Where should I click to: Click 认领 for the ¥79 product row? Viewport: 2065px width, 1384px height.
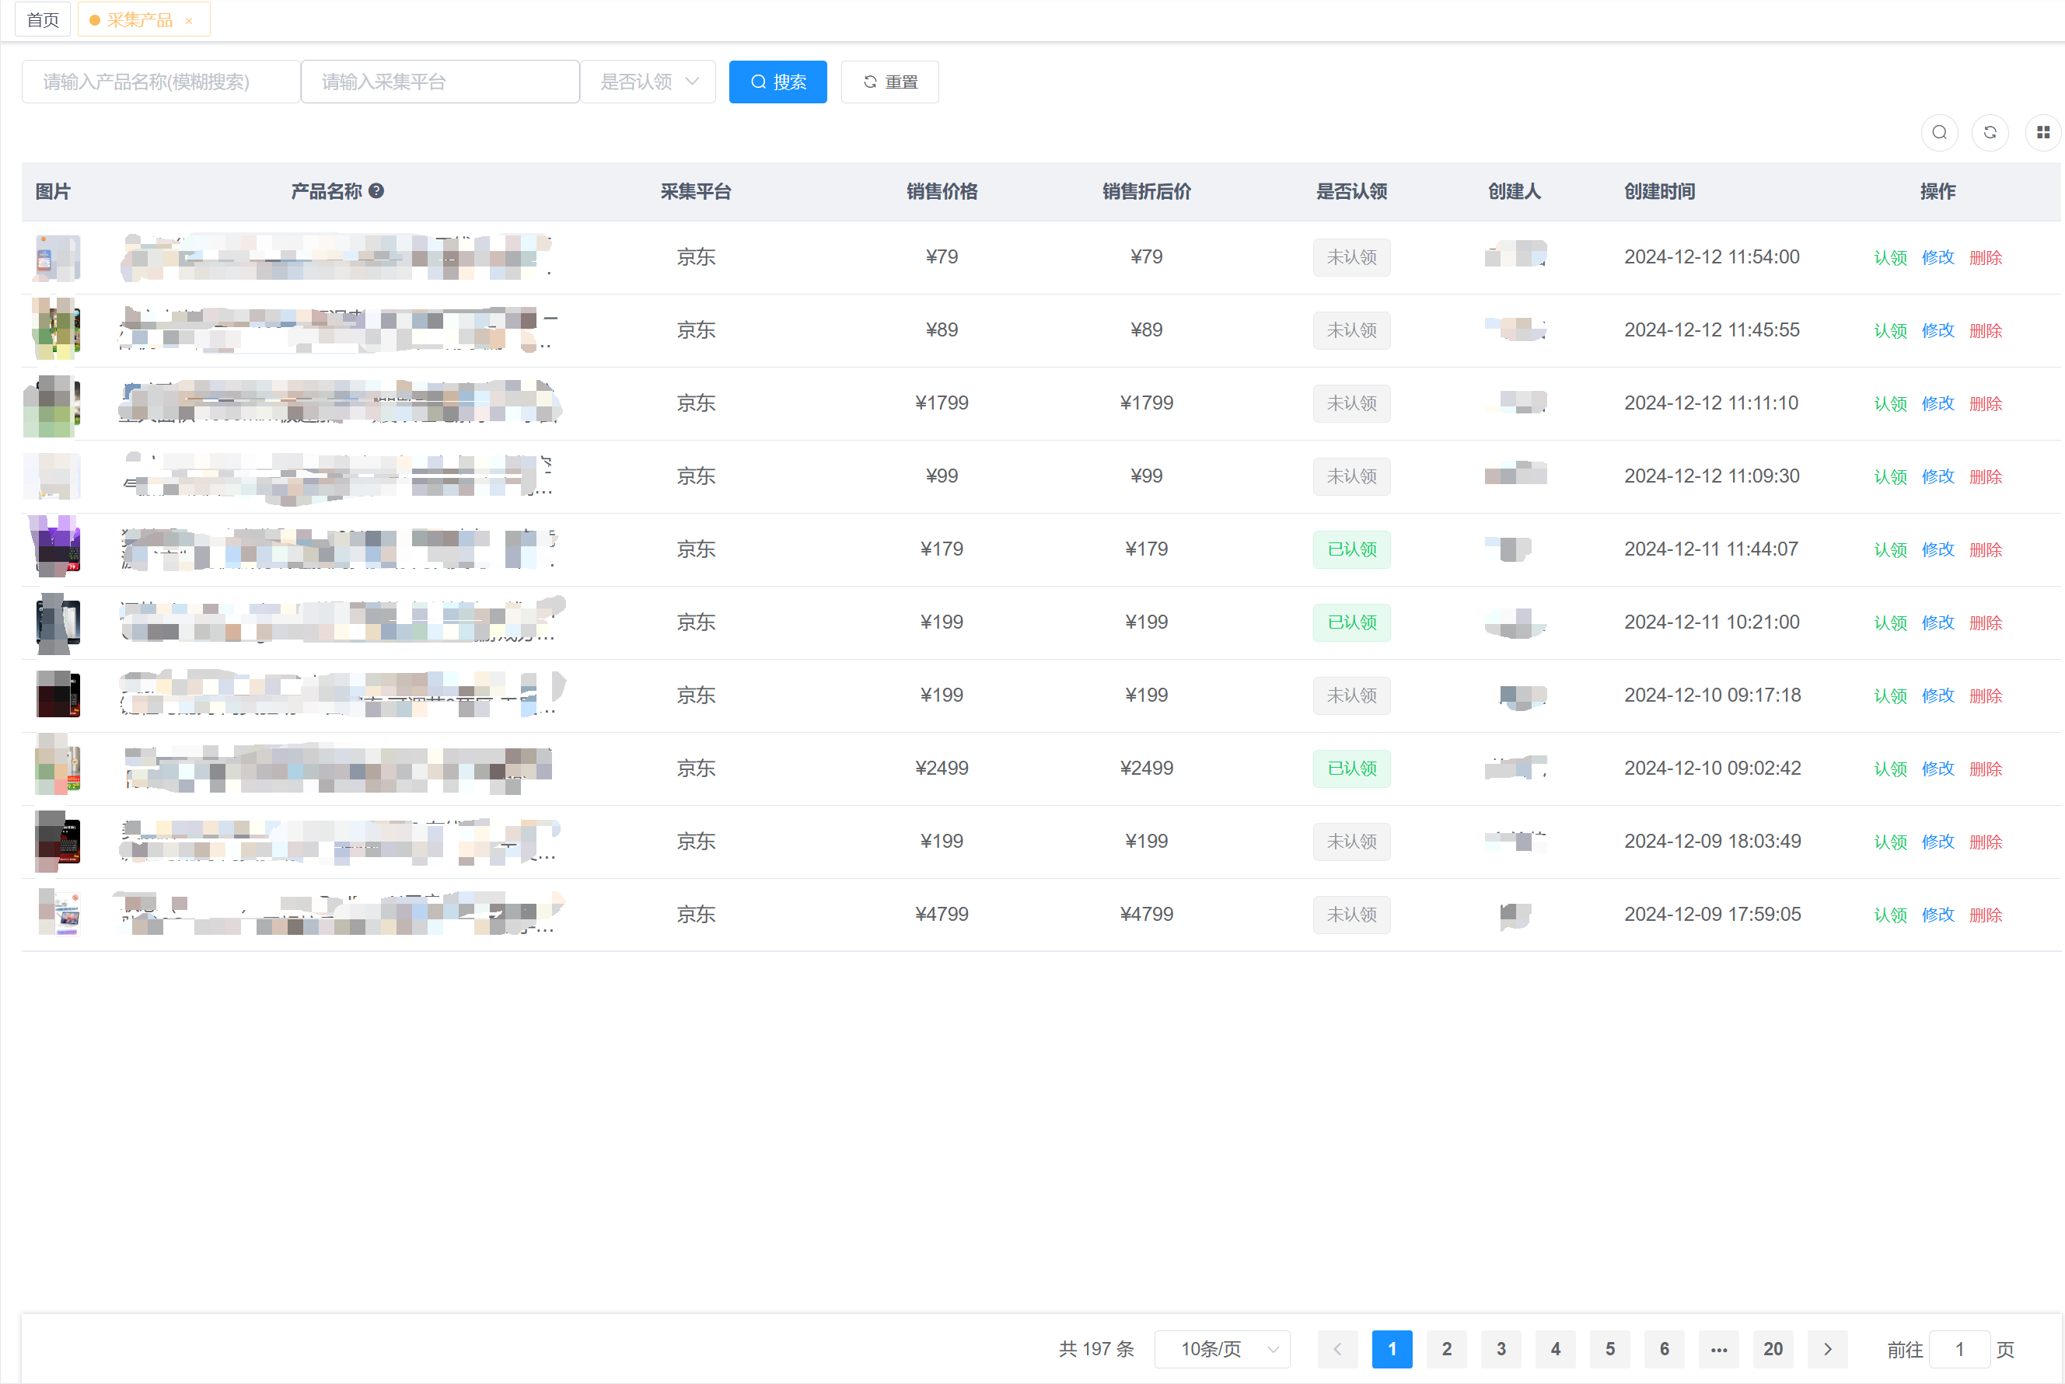pyautogui.click(x=1890, y=258)
